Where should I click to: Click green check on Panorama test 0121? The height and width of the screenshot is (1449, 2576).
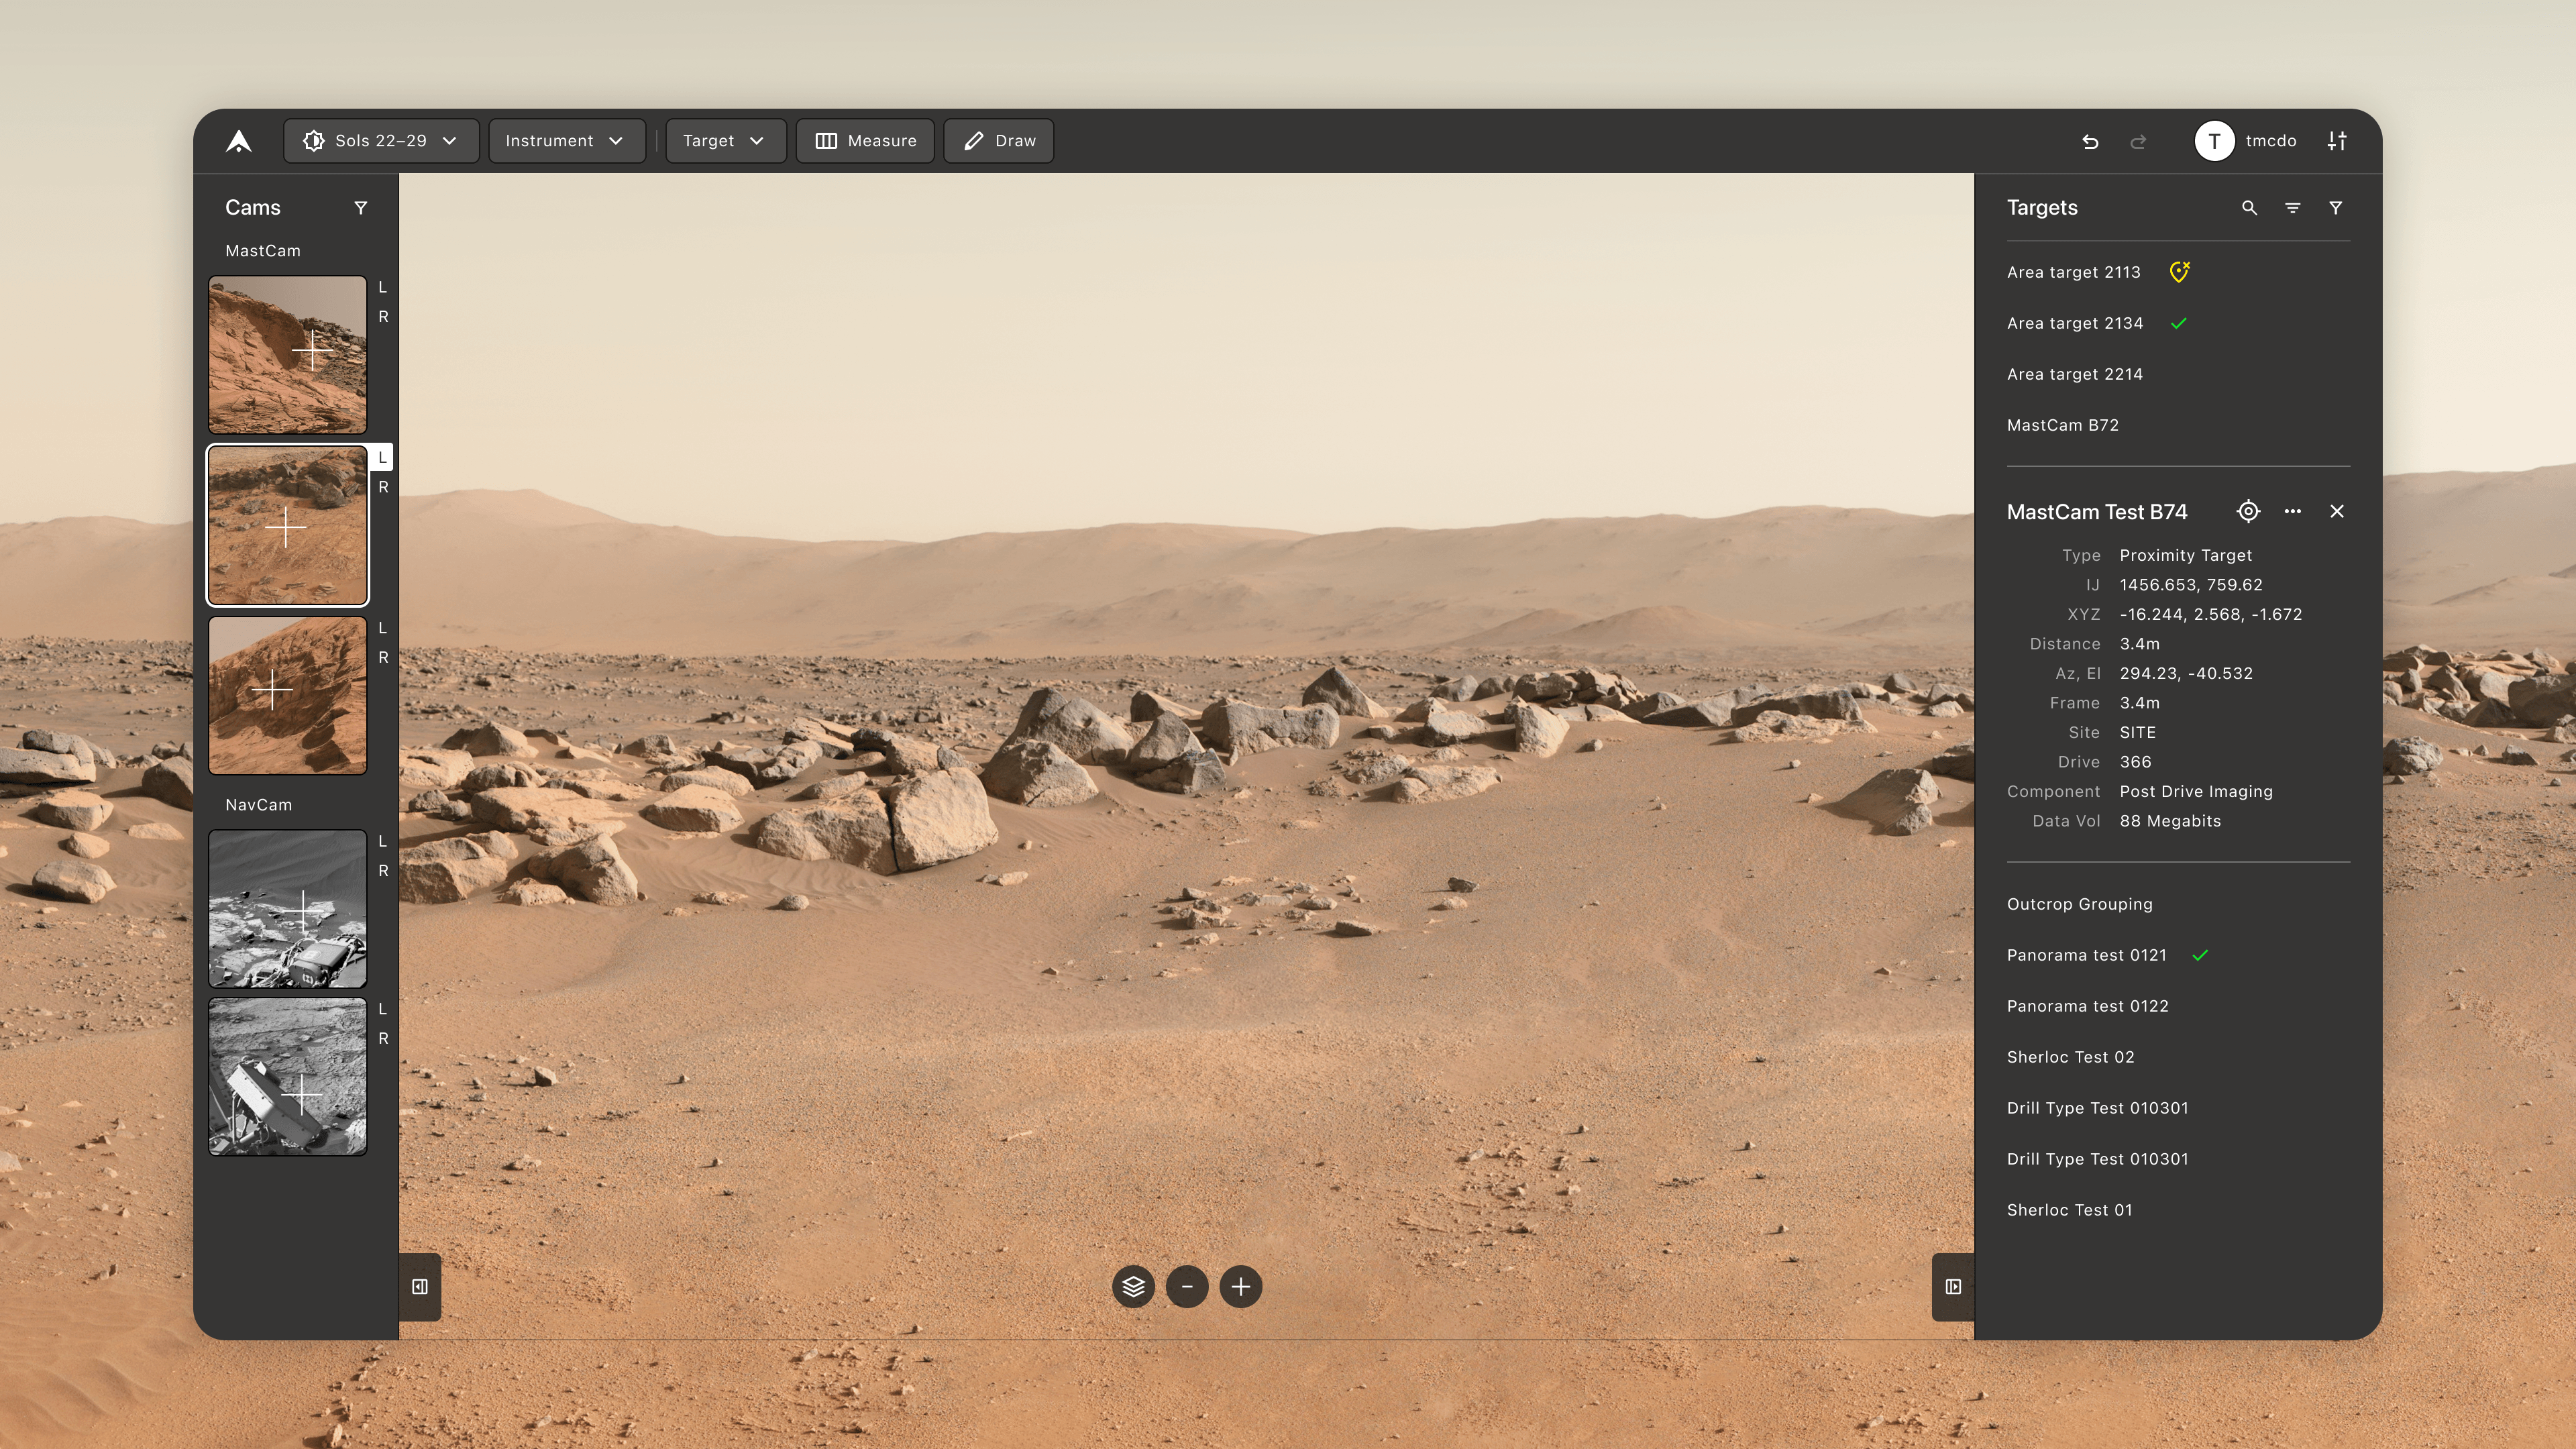[x=2201, y=955]
